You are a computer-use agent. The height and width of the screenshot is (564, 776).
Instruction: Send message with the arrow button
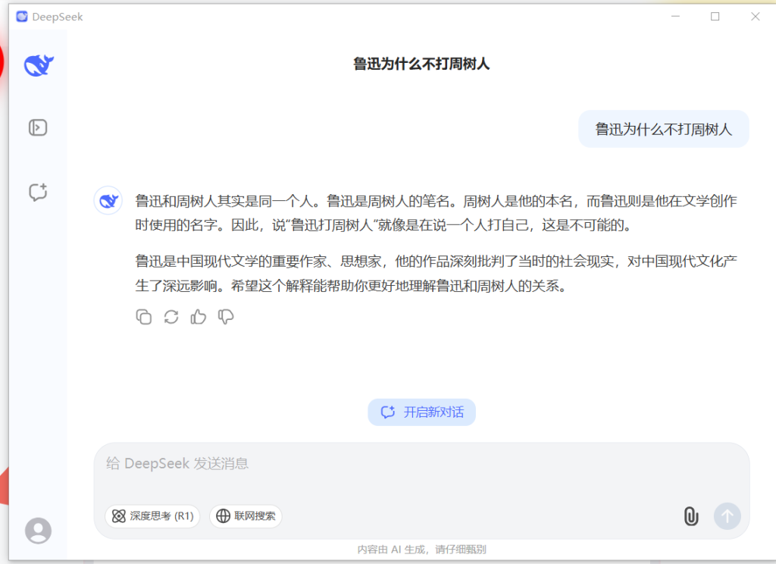[727, 516]
